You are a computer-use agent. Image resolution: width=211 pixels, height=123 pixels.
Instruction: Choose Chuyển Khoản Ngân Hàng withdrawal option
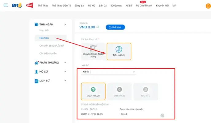point(93,51)
